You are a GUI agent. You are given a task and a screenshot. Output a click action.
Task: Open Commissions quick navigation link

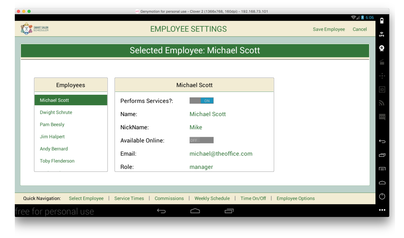(169, 198)
